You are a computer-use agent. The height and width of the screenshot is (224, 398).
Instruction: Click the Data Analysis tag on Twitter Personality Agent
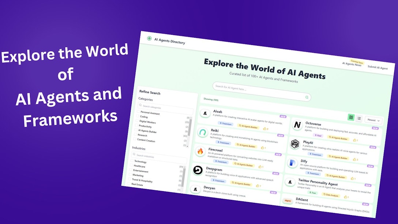coord(331,195)
